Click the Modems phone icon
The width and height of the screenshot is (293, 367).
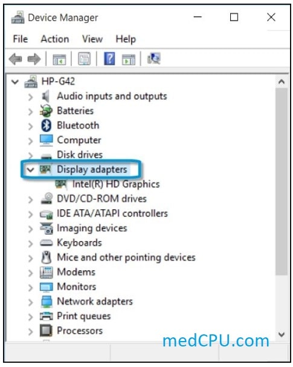[47, 272]
